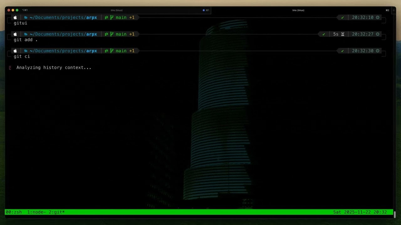This screenshot has height=225, width=401.
Task: Click 'main +1' branch status in the gitui prompt
Action: (125, 17)
